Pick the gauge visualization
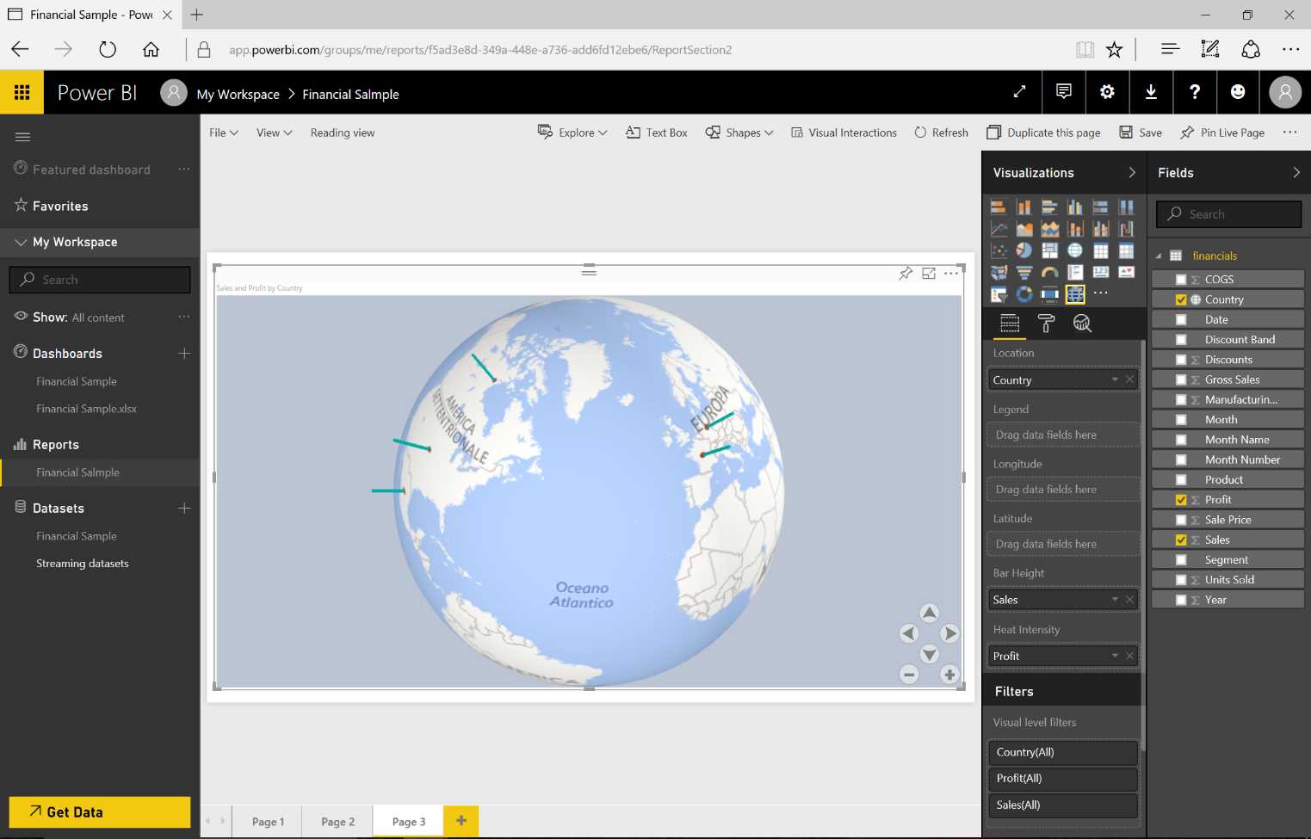1311x839 pixels. tap(1049, 272)
